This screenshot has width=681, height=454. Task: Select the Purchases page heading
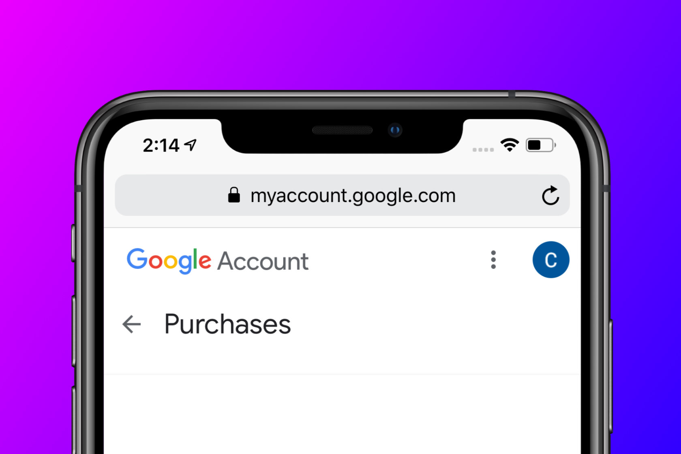click(227, 324)
